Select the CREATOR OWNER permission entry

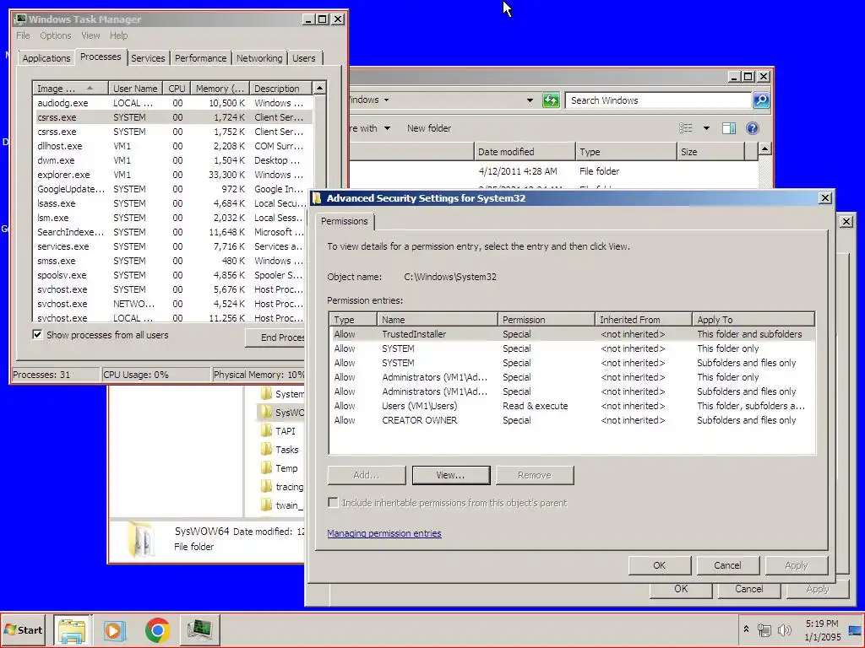(x=572, y=420)
